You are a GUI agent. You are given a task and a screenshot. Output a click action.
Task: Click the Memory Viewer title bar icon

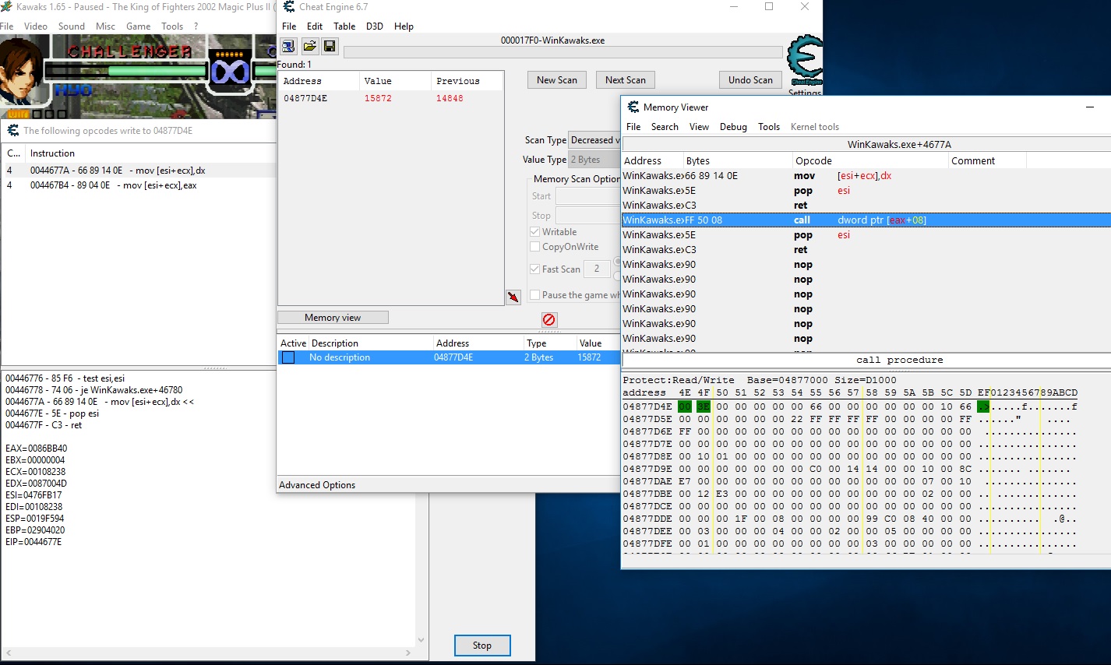(x=633, y=107)
